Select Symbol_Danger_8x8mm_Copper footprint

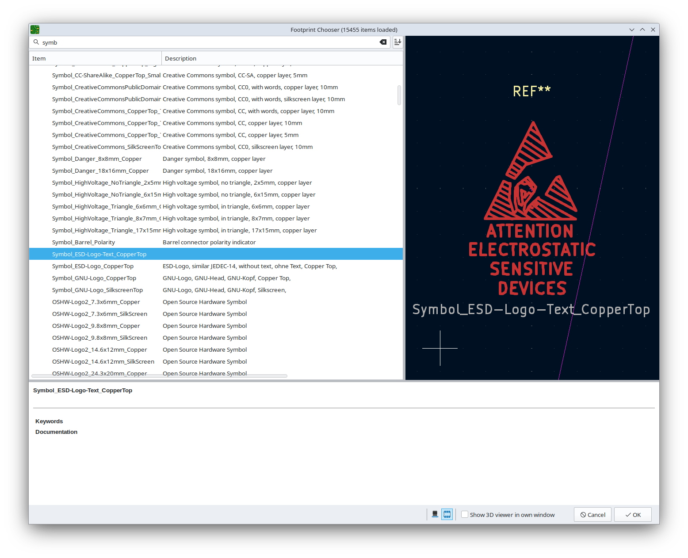pyautogui.click(x=216, y=159)
